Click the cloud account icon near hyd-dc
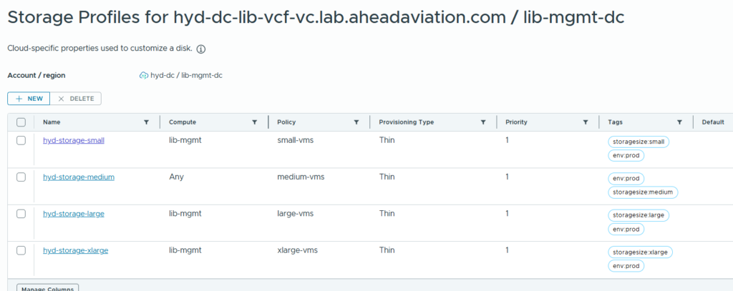The width and height of the screenshot is (733, 291). point(143,75)
